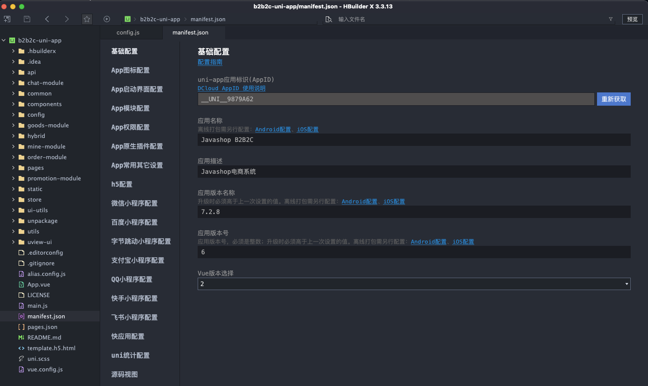Click the App.vue file icon

coord(21,284)
